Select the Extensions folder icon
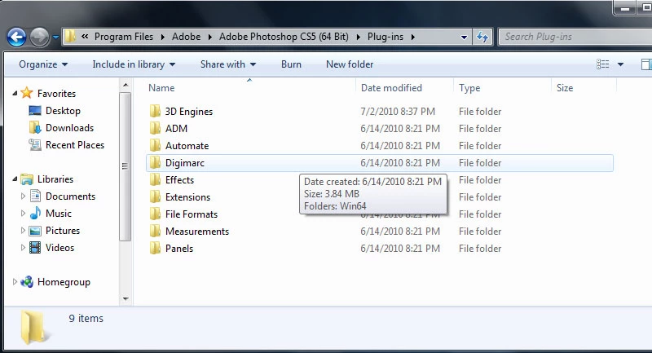The width and height of the screenshot is (652, 353). click(x=155, y=196)
